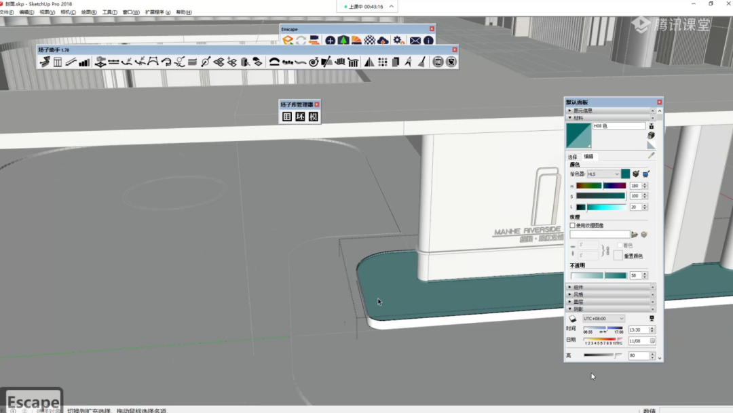Close the 默认面板 tray
Viewport: 733px width, 413px height.
pyautogui.click(x=659, y=102)
